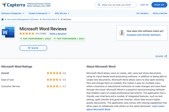Save Microsoft Word with Save button
Screen dimensions: 169x112
click(x=33, y=48)
